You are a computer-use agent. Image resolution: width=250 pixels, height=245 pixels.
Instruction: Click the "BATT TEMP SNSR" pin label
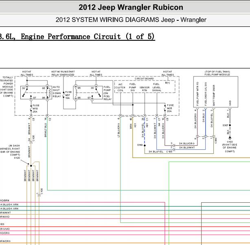214,95
